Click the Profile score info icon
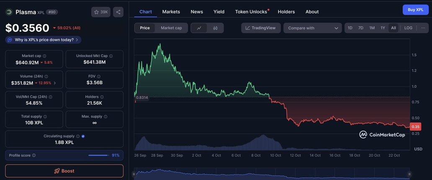432x180 pixels. tap(34, 155)
